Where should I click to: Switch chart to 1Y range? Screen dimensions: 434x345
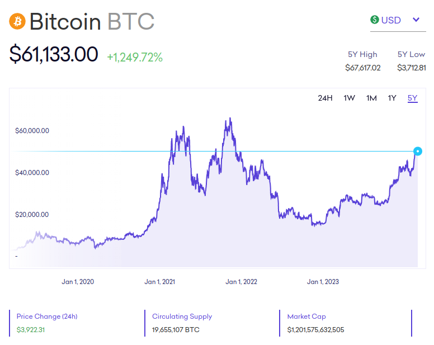(392, 98)
